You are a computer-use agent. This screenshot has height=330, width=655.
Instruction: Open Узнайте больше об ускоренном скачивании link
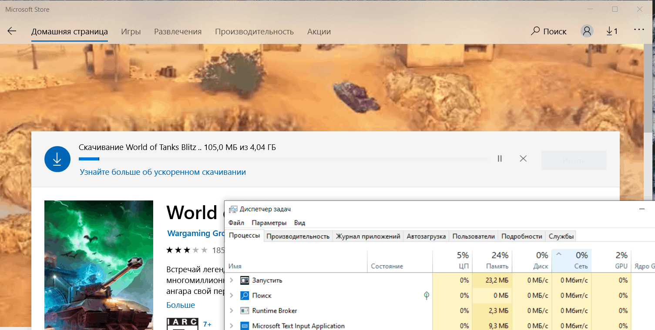point(163,172)
